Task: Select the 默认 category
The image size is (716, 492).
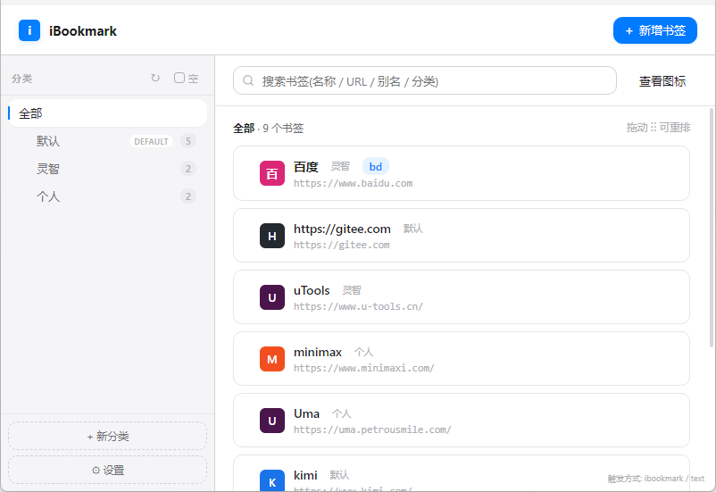Action: pos(108,141)
